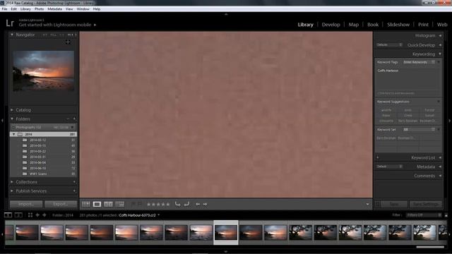Screen dimensions: 452x254
Task: Collapse the Keywording panel
Action: 440,54
